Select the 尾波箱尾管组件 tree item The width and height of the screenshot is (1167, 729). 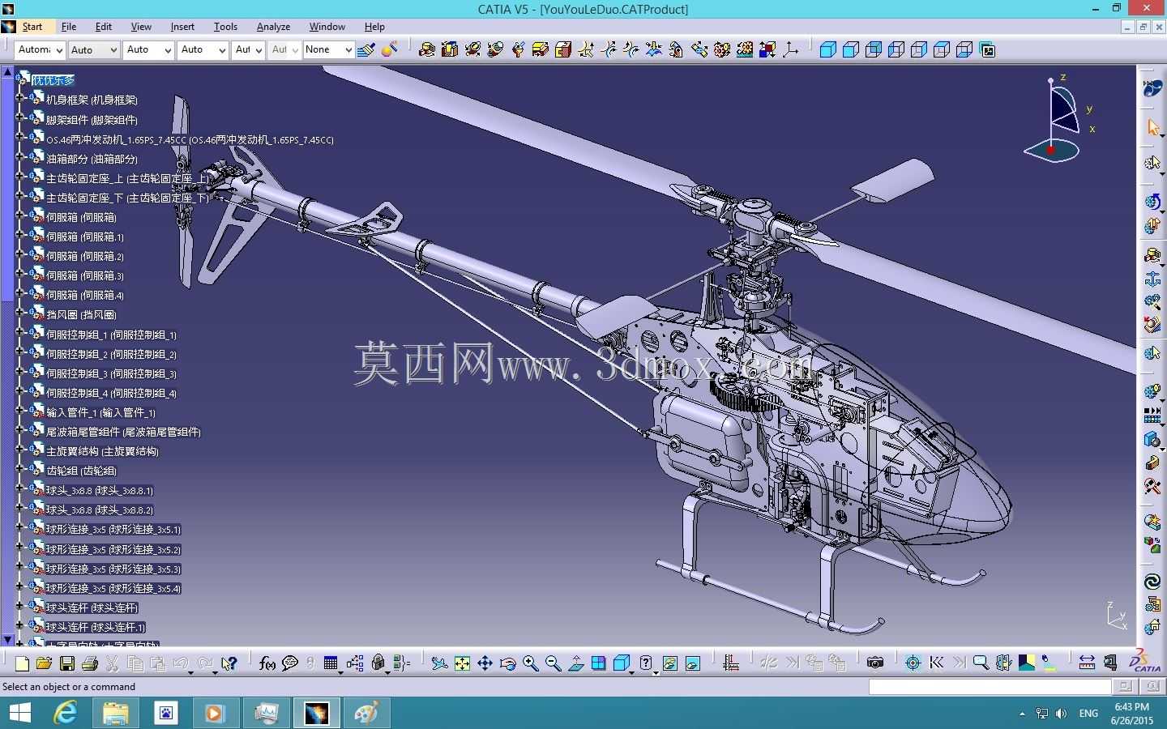[x=123, y=432]
